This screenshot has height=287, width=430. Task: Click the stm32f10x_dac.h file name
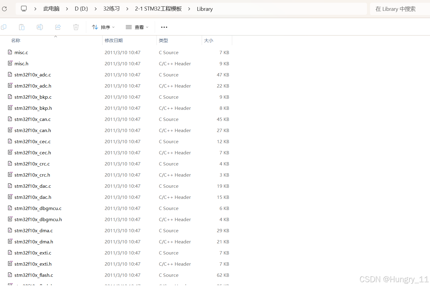pyautogui.click(x=33, y=197)
